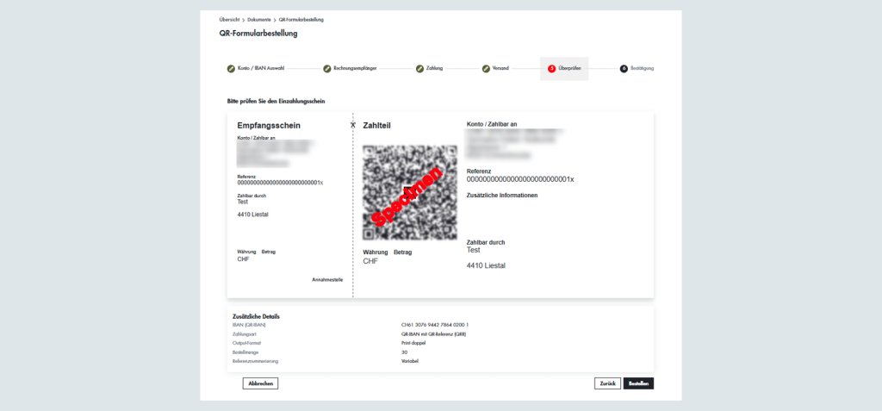882x411 pixels.
Task: Click 'Bitte prüfen Sie den Einzahlungsschein' text
Action: coord(276,102)
